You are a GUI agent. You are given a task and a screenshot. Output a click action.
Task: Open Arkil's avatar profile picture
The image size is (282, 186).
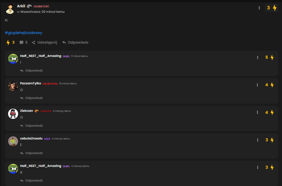pyautogui.click(x=10, y=9)
